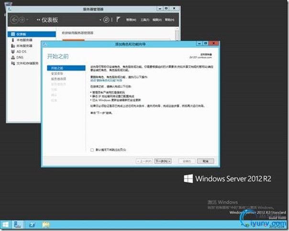Viewport: 289px width, 231px height.
Task: Click Server Manager's vertical scrollbar
Action: (177, 34)
